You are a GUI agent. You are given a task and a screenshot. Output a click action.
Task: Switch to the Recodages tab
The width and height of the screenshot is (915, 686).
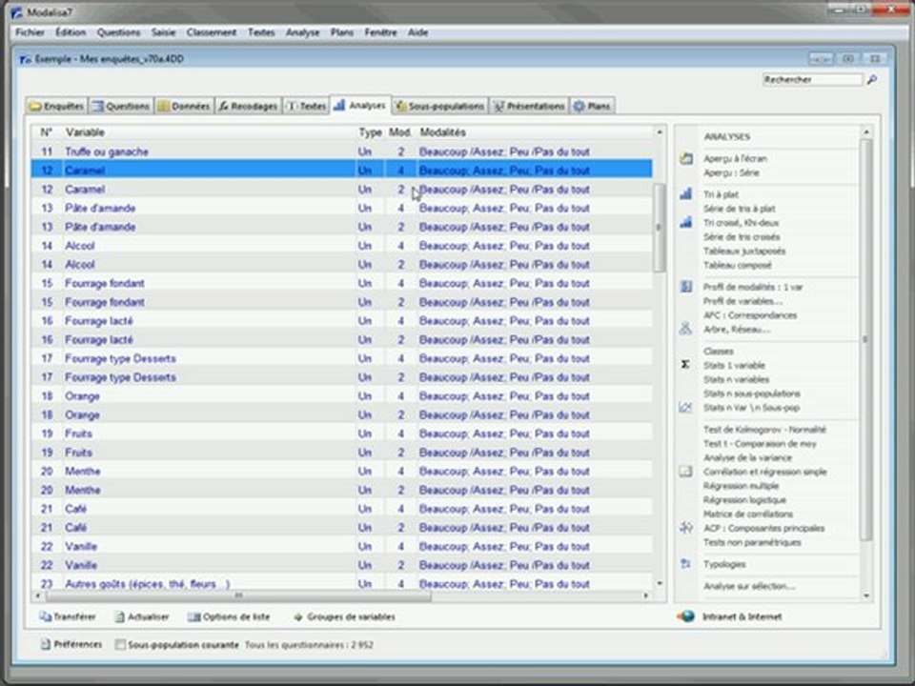tap(247, 106)
